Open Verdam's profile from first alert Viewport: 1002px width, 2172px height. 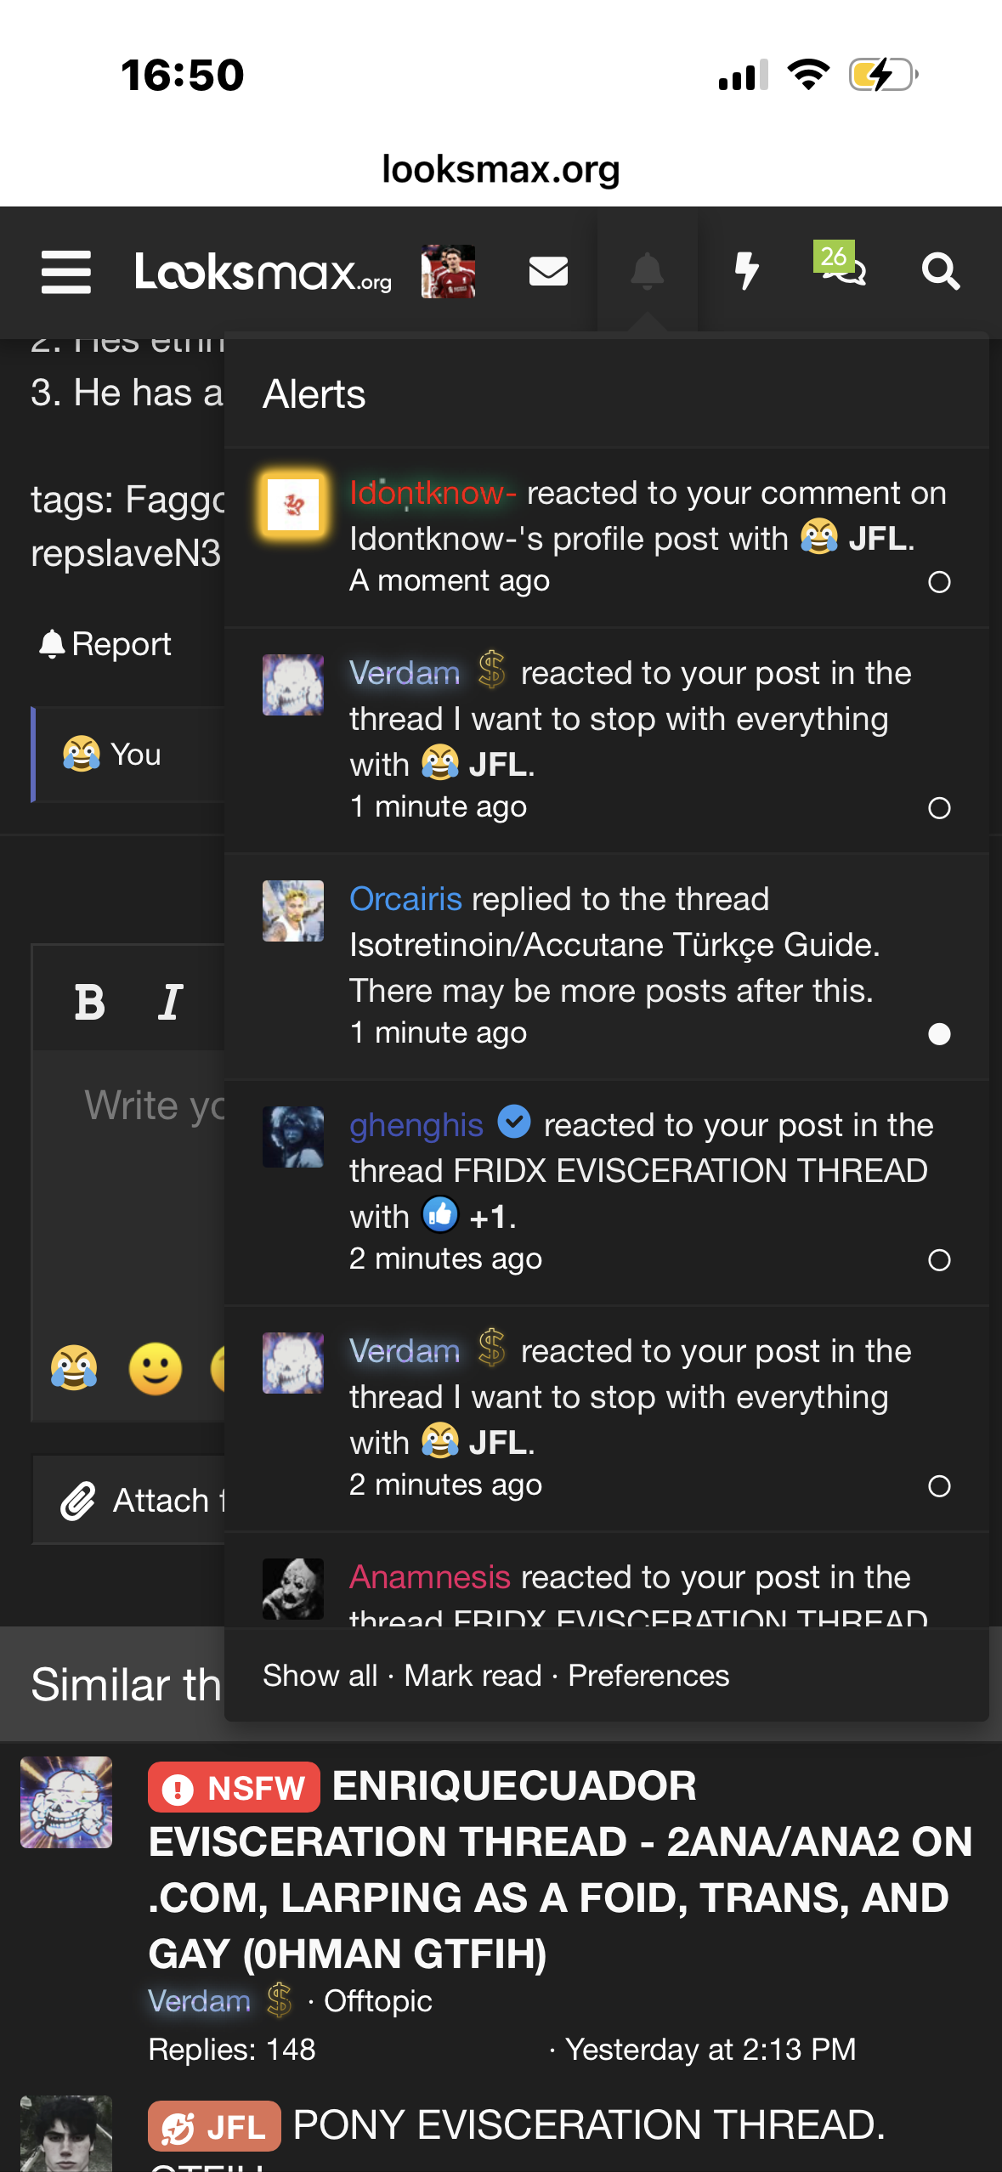coord(405,673)
